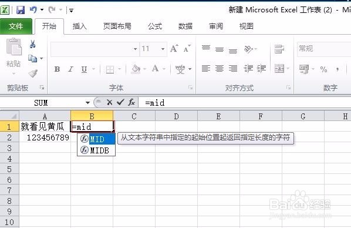Click the 粘贴 (Paste) clipboard icon
Viewport: 351px width, 228px height.
click(x=14, y=46)
